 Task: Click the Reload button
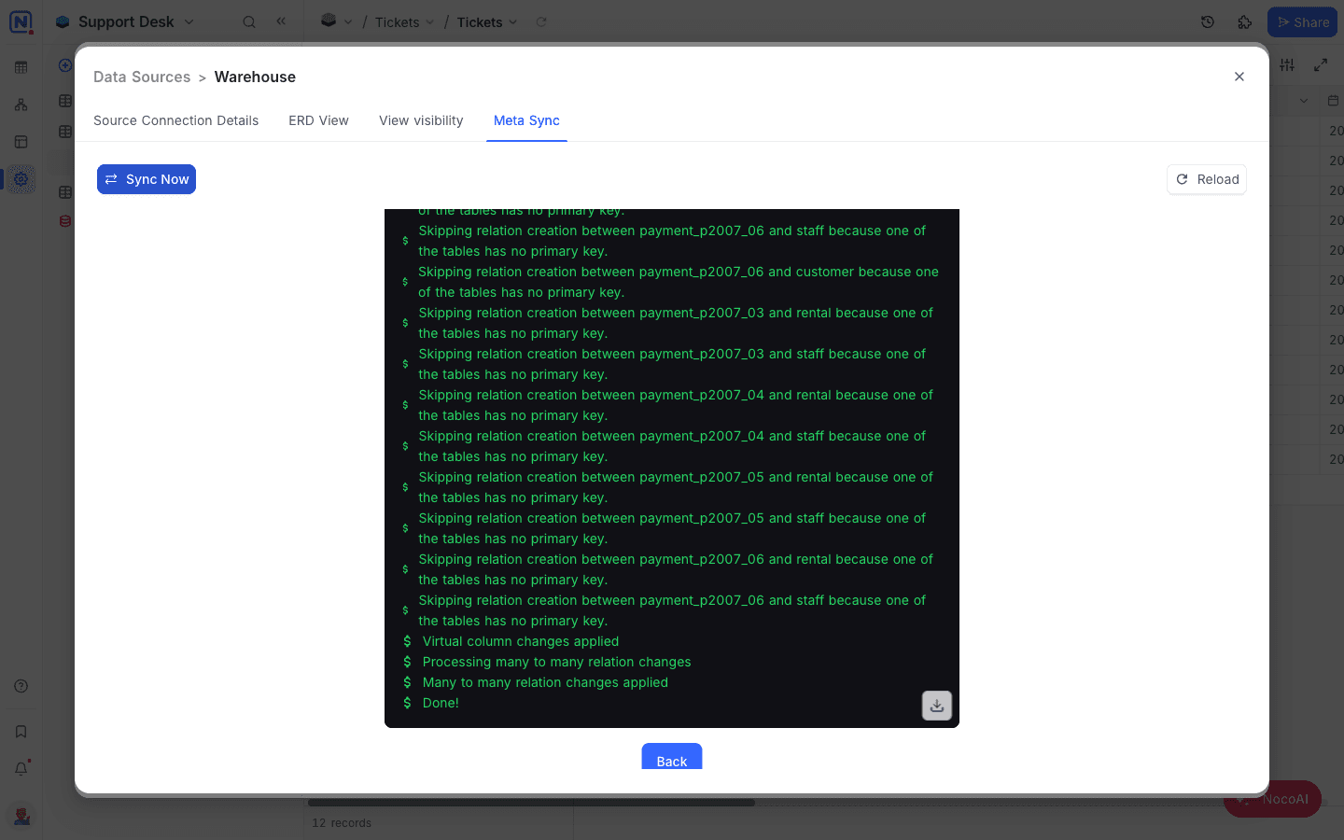click(x=1207, y=179)
